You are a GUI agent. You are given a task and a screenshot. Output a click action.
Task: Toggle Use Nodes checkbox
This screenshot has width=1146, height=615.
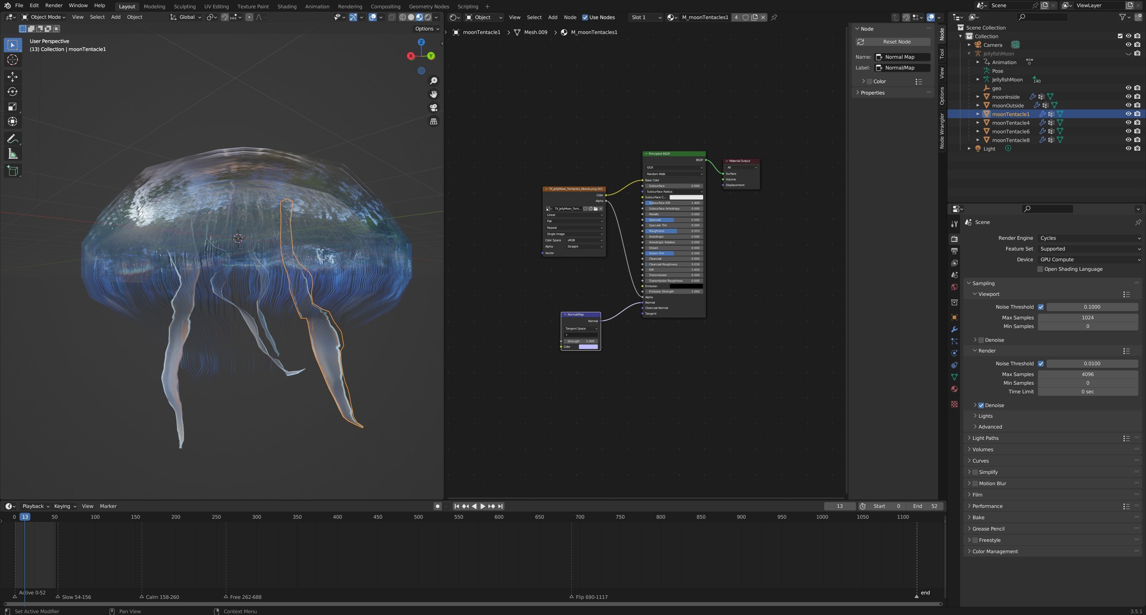point(585,17)
